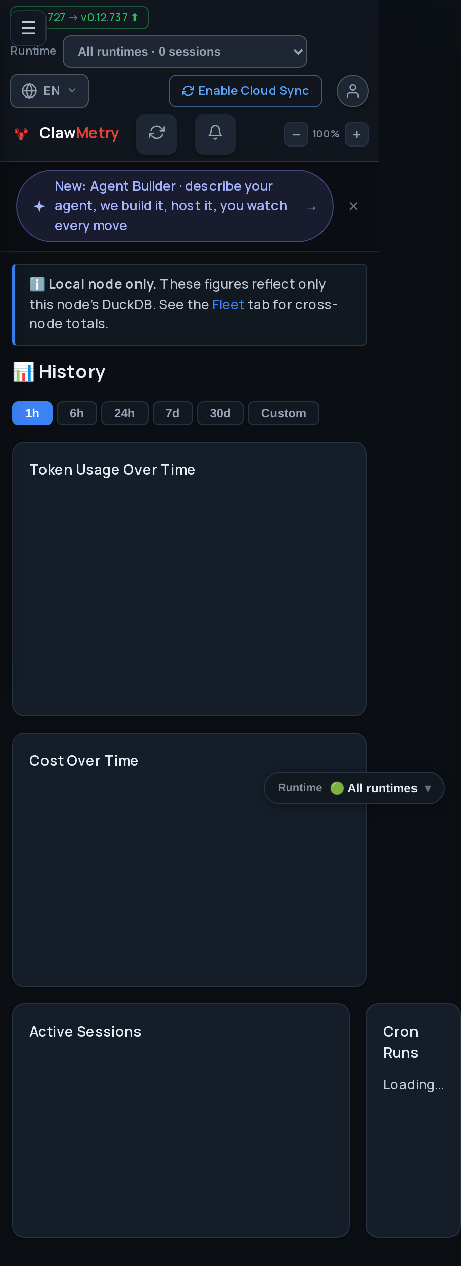The width and height of the screenshot is (461, 1266).
Task: Click the ClawMetry lobster logo
Action: [x=21, y=134]
